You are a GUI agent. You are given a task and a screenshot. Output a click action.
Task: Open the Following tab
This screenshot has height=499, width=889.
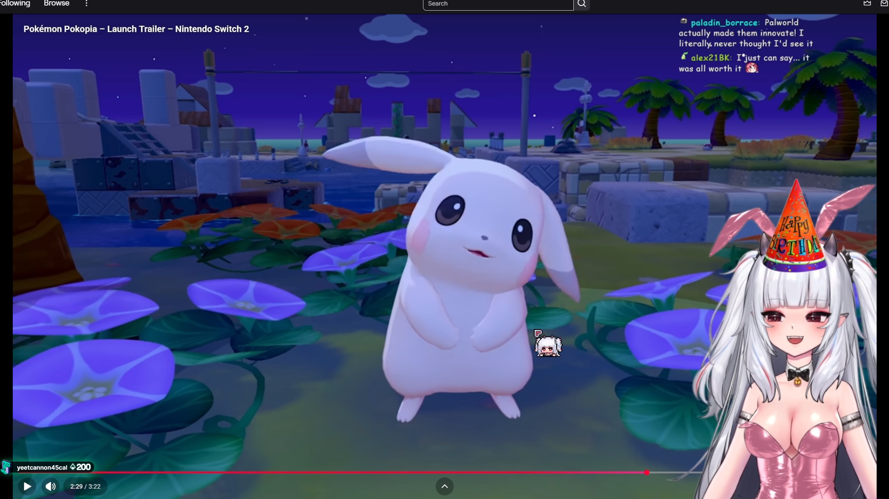pos(15,3)
